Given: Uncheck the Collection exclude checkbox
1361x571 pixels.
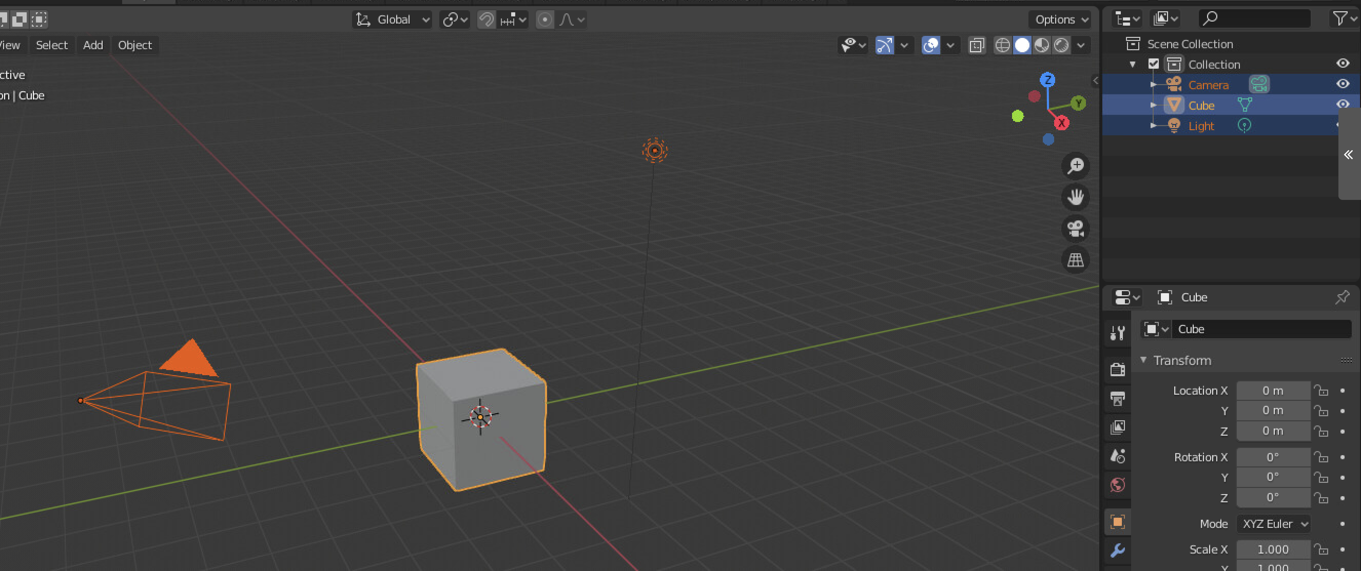Looking at the screenshot, I should tap(1154, 65).
